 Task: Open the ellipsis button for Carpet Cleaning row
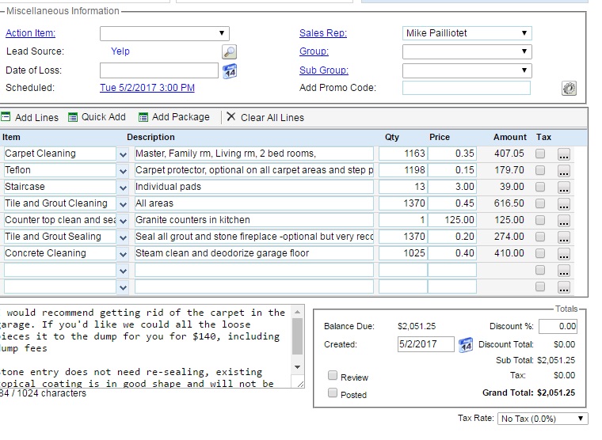point(564,154)
